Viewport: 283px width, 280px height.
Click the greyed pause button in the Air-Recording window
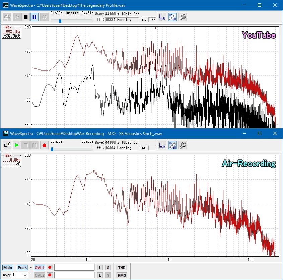click(x=34, y=145)
